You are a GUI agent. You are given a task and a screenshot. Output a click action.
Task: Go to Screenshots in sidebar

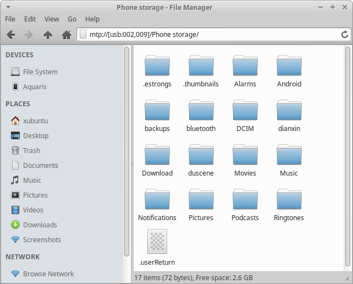pyautogui.click(x=42, y=239)
